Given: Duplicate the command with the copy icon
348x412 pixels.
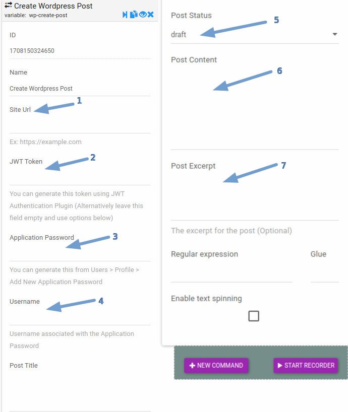Looking at the screenshot, I should pos(134,15).
